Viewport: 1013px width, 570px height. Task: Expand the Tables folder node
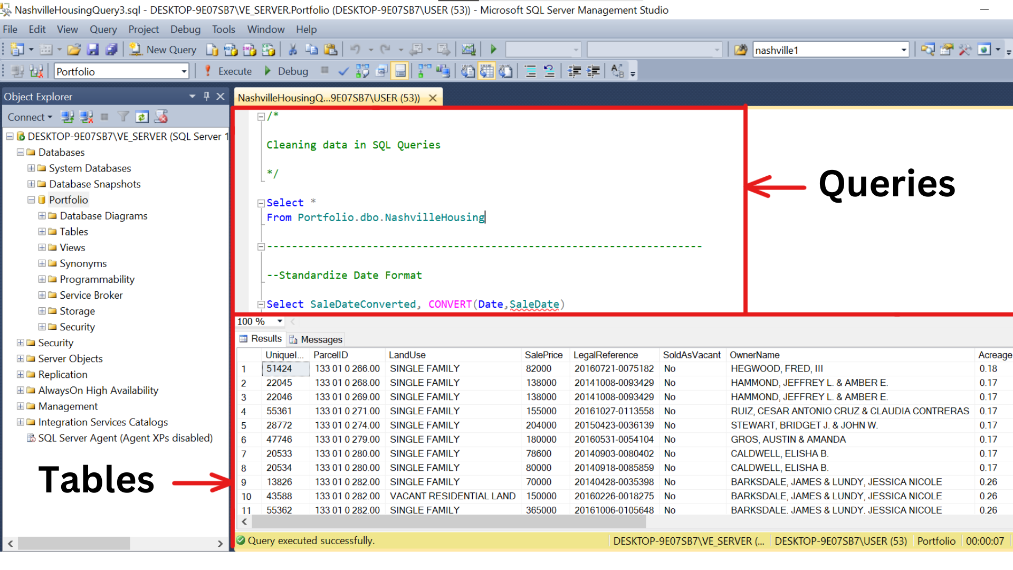click(x=42, y=232)
